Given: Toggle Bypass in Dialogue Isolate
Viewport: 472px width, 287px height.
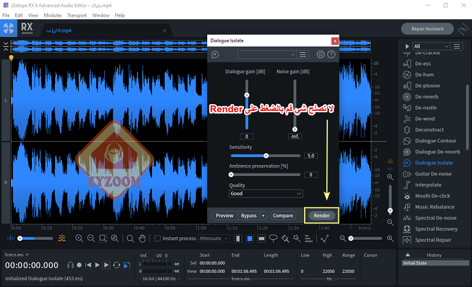Looking at the screenshot, I should pyautogui.click(x=249, y=216).
